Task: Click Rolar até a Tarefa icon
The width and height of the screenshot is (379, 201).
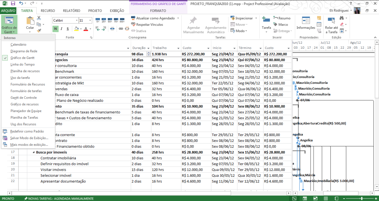Action: click(331, 23)
